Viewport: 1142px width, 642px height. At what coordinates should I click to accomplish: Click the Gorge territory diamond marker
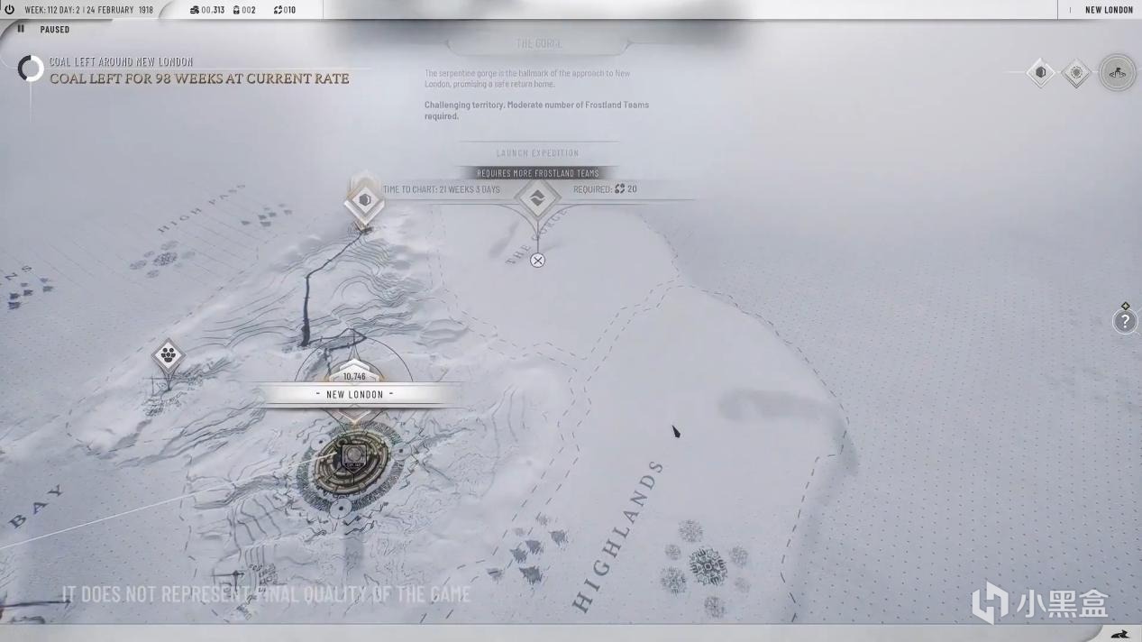(537, 198)
